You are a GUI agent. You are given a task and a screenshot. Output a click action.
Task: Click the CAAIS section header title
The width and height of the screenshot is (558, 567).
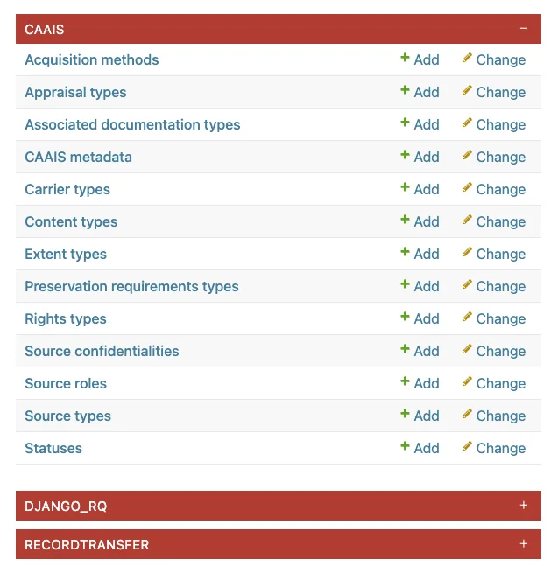point(44,29)
